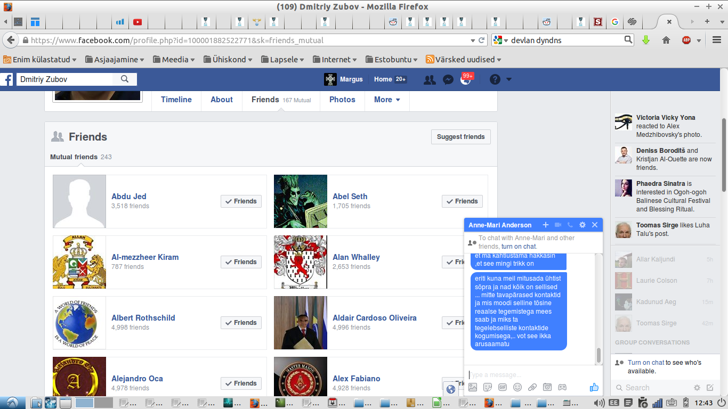Viewport: 728px width, 409px height.
Task: Toggle Friends status for Abdu Jed
Action: 241,201
